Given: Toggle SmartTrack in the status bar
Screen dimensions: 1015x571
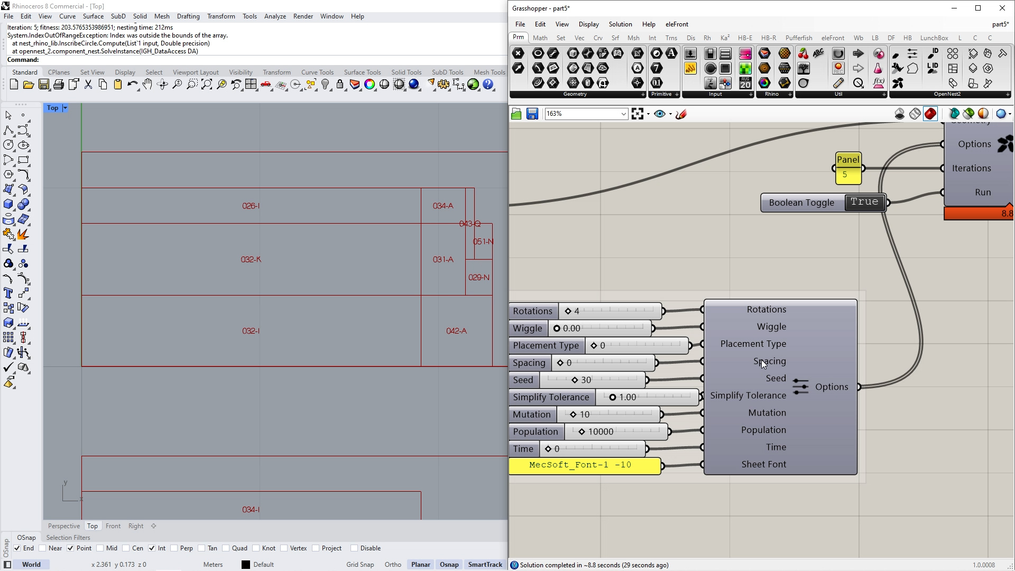Looking at the screenshot, I should (x=485, y=565).
